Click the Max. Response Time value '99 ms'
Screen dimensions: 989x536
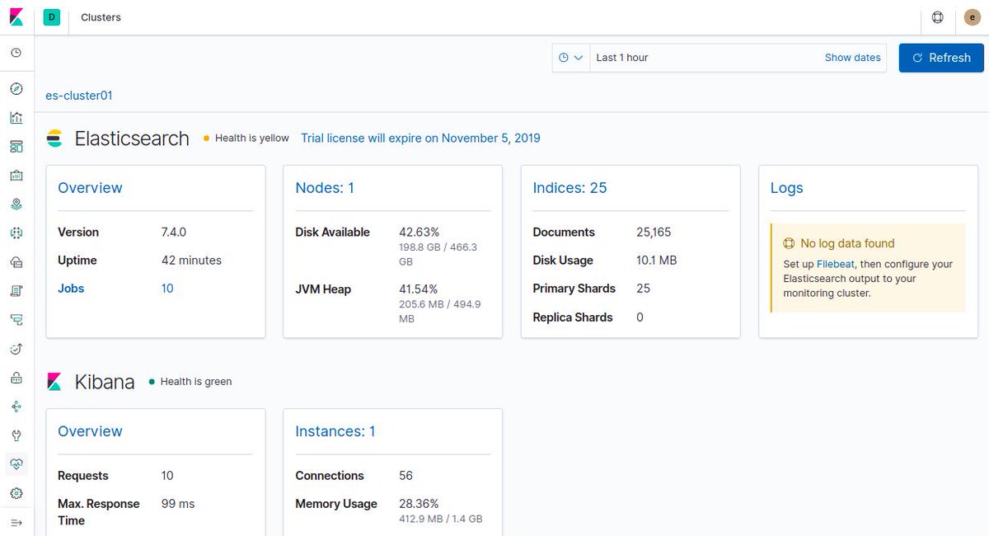click(178, 504)
